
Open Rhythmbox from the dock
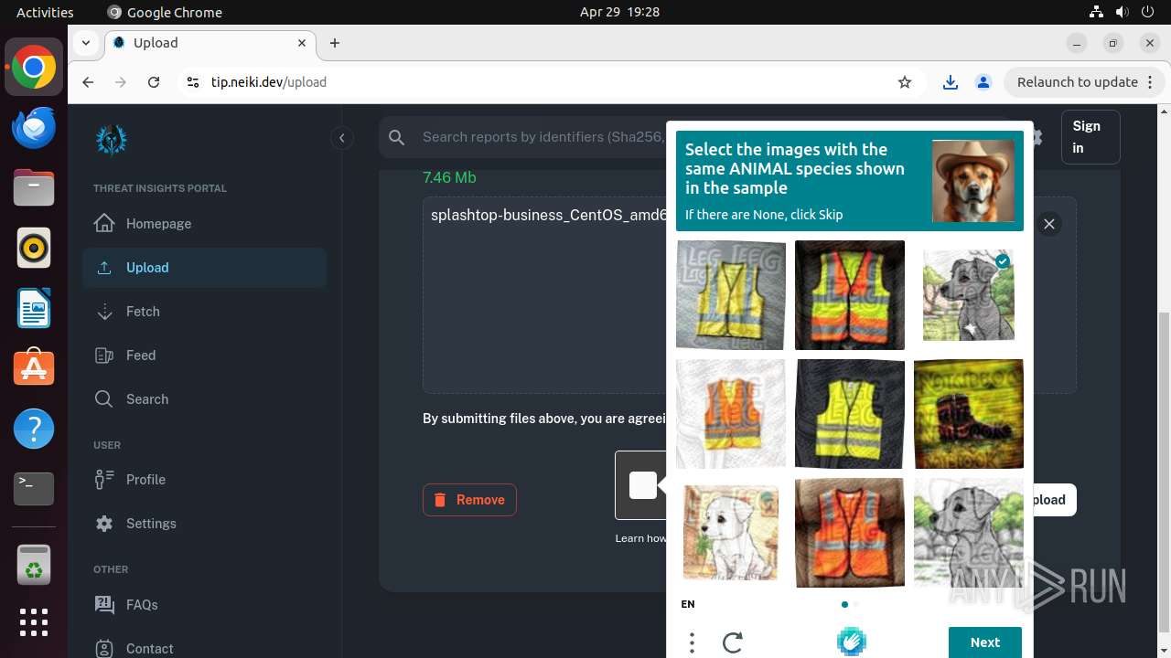pos(34,249)
